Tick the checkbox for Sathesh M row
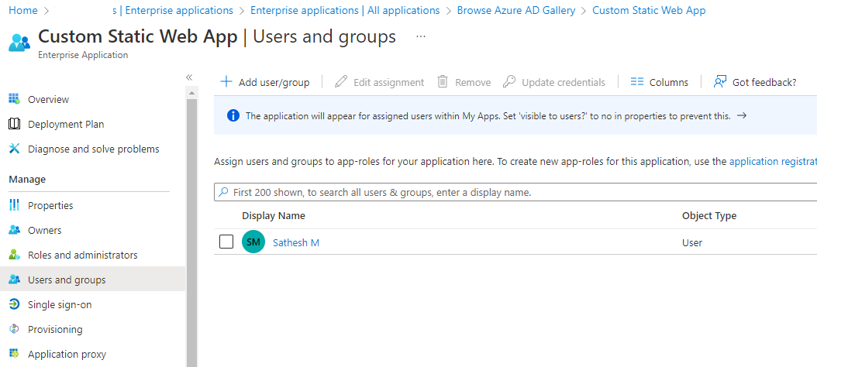Image resolution: width=848 pixels, height=367 pixels. tap(226, 242)
